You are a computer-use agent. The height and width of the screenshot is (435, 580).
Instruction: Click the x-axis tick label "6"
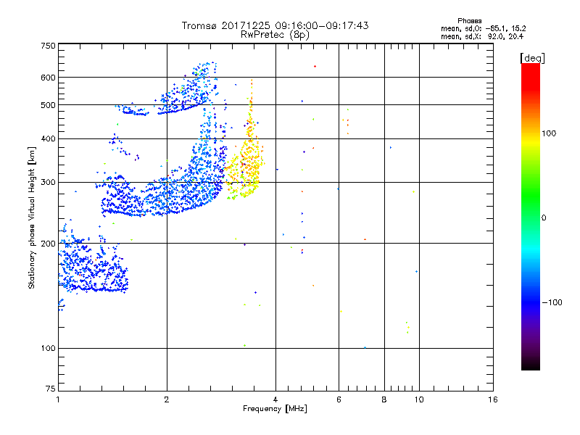pos(339,399)
